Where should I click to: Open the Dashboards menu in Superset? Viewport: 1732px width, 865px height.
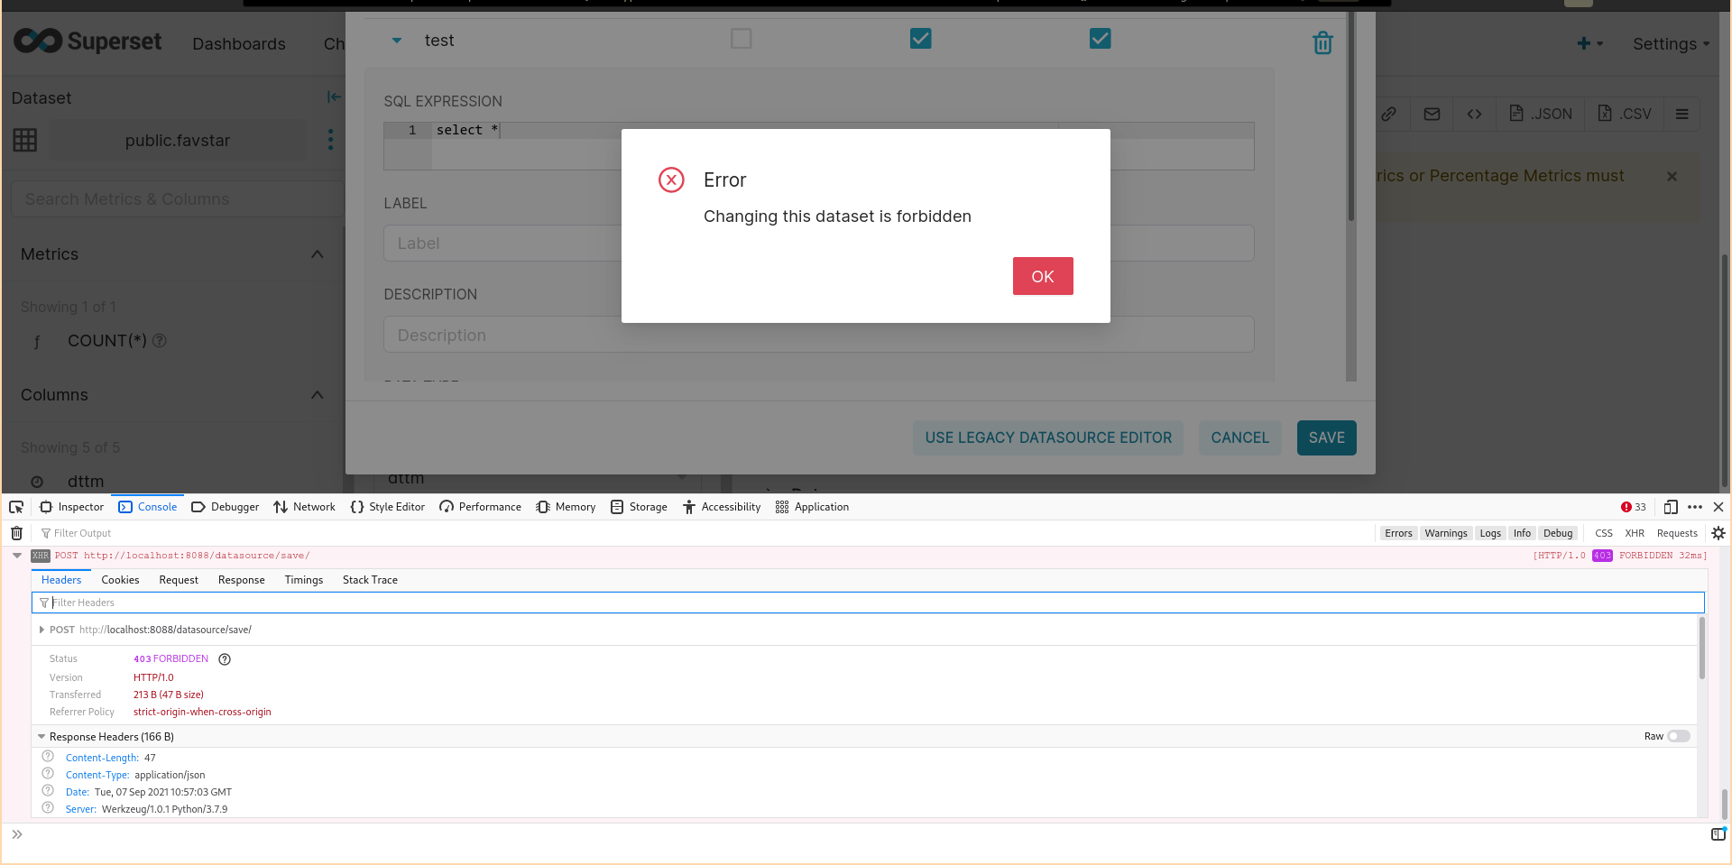point(238,43)
